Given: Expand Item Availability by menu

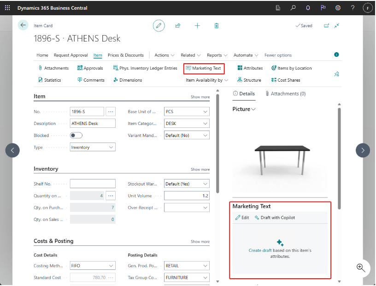Looking at the screenshot, I should [207, 80].
